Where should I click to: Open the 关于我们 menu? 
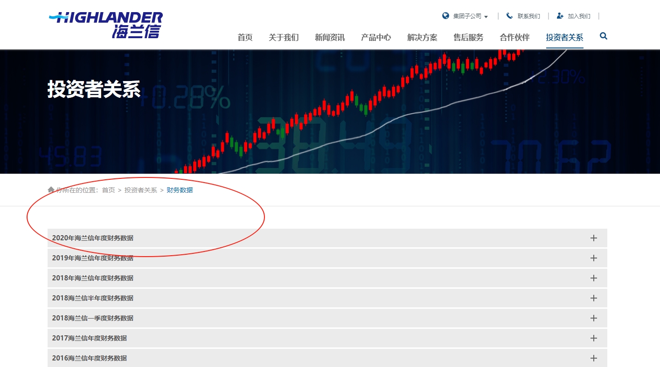click(284, 38)
